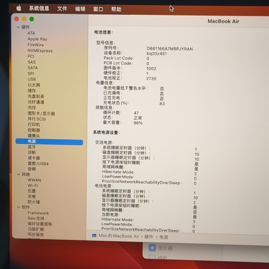Select SPI in the sidebar
Image resolution: width=269 pixels, height=269 pixels.
[31, 74]
